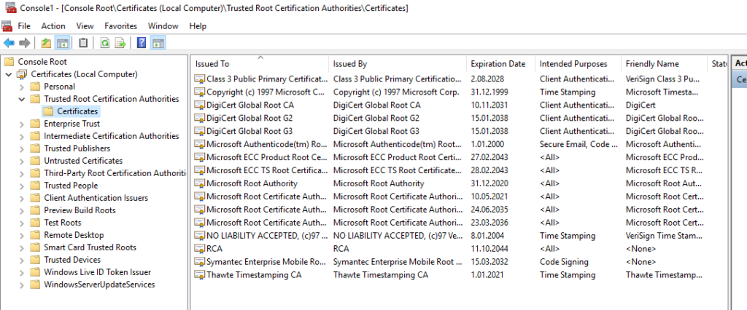Open the Help menu

[198, 26]
